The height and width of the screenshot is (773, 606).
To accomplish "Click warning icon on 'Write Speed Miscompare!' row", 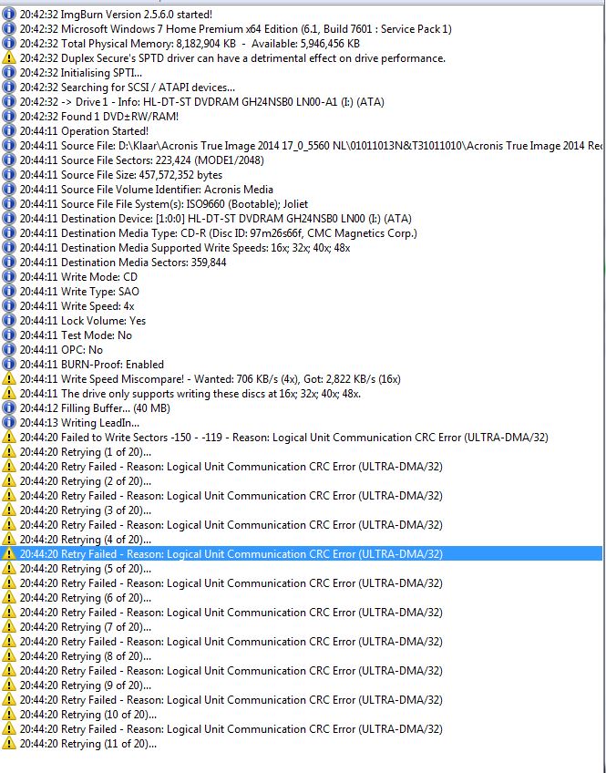I will click(x=9, y=378).
